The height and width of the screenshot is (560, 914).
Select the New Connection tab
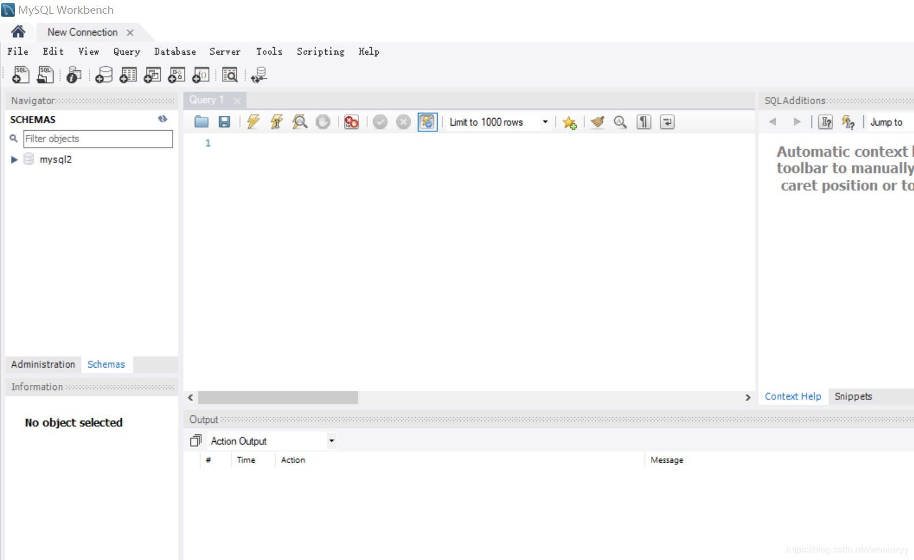[x=82, y=32]
